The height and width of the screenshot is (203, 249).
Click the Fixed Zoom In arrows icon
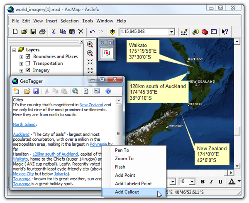[90, 62]
